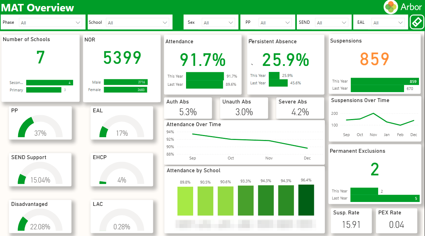Expand the EAL filter dropdown
The height and width of the screenshot is (236, 425).
(388, 23)
